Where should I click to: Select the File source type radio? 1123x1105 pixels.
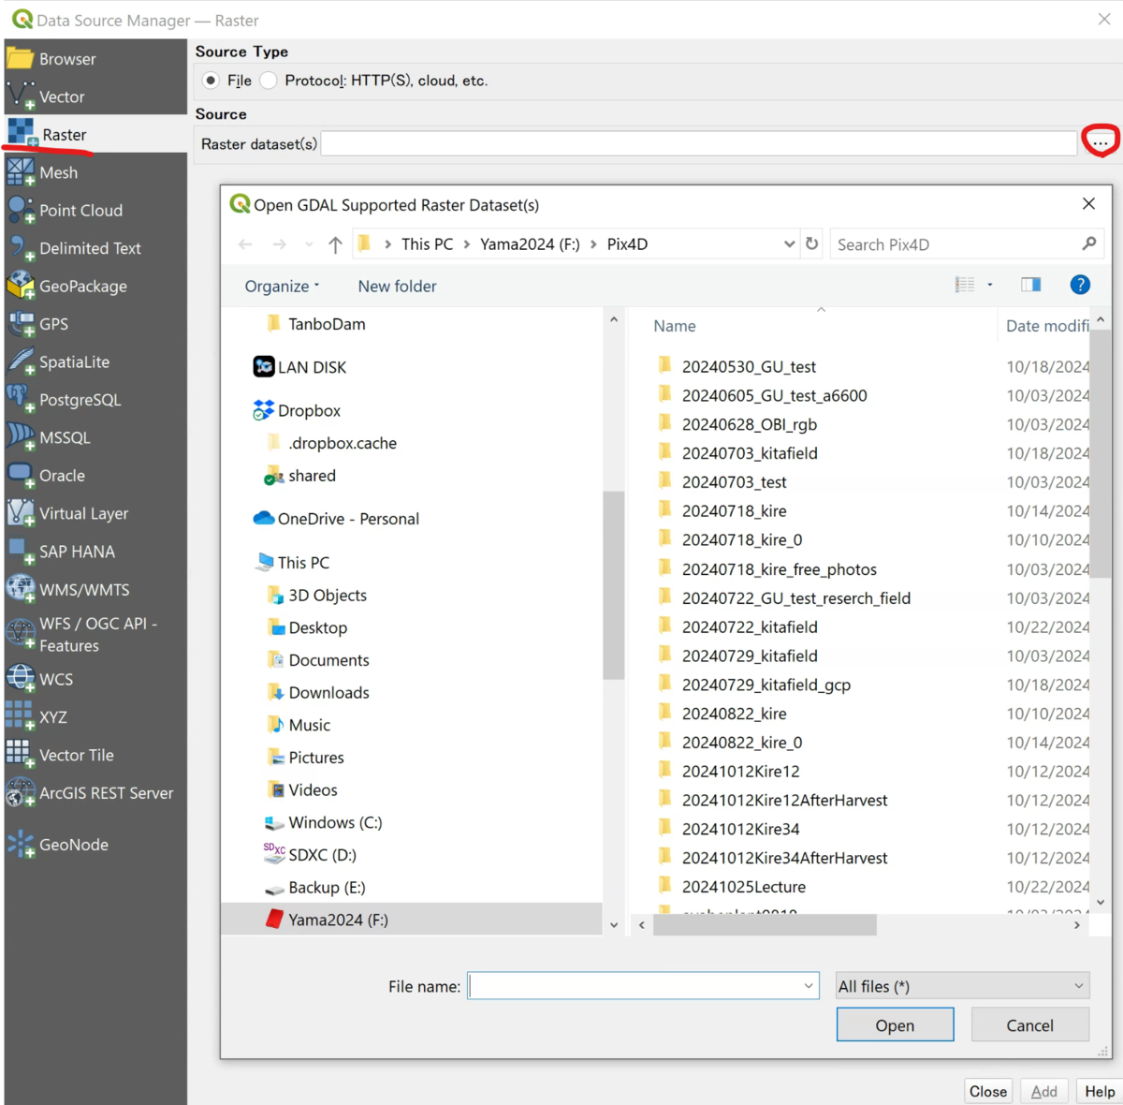click(x=211, y=81)
